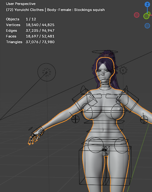152x192 pixels.
Task: Select the small dashed light near the head
Action: (123, 70)
